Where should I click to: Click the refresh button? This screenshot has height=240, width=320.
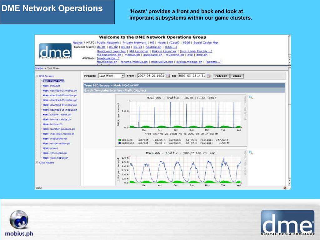[221, 76]
